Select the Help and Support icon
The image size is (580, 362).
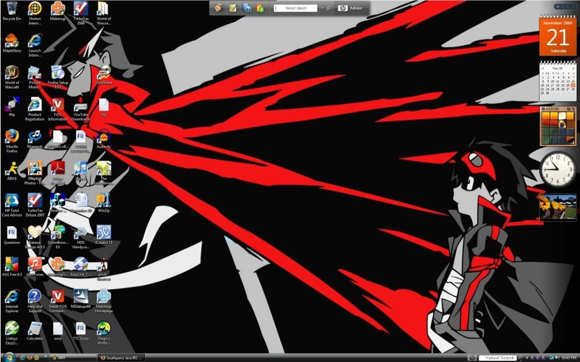tap(35, 301)
